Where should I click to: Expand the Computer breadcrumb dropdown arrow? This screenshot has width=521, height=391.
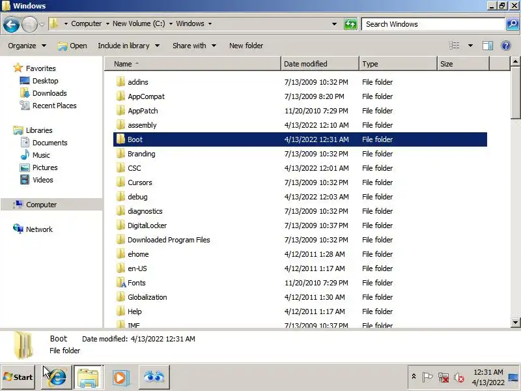[x=107, y=23]
